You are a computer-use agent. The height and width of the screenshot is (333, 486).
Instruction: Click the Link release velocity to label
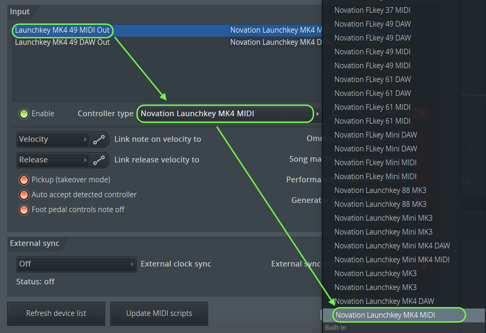[x=157, y=160]
